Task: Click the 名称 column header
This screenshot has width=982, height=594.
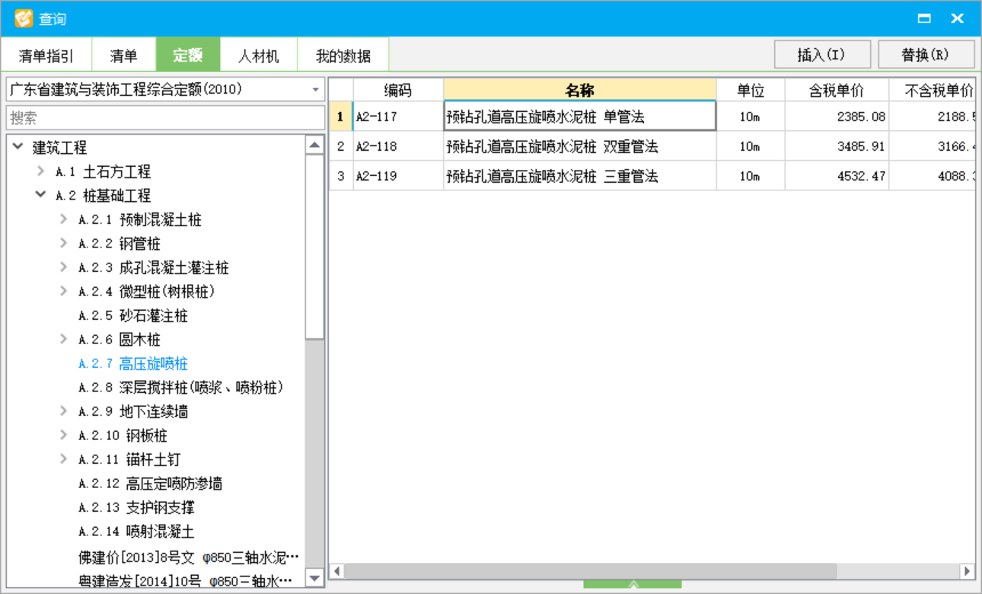Action: point(580,90)
